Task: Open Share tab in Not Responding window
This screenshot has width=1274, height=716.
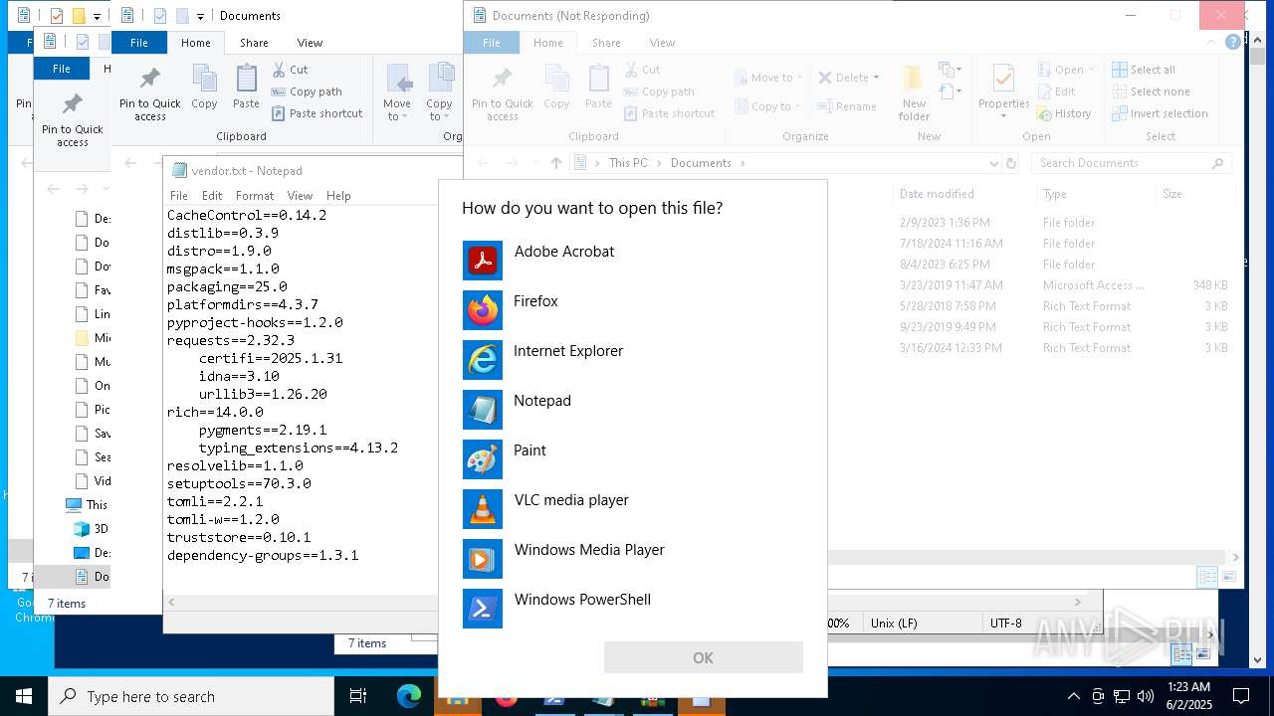Action: [x=606, y=43]
